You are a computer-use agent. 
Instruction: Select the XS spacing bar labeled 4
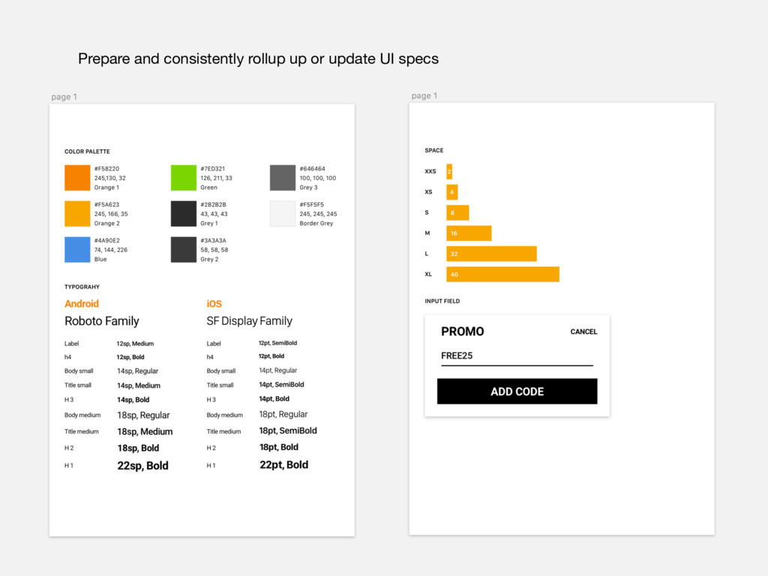pyautogui.click(x=452, y=192)
